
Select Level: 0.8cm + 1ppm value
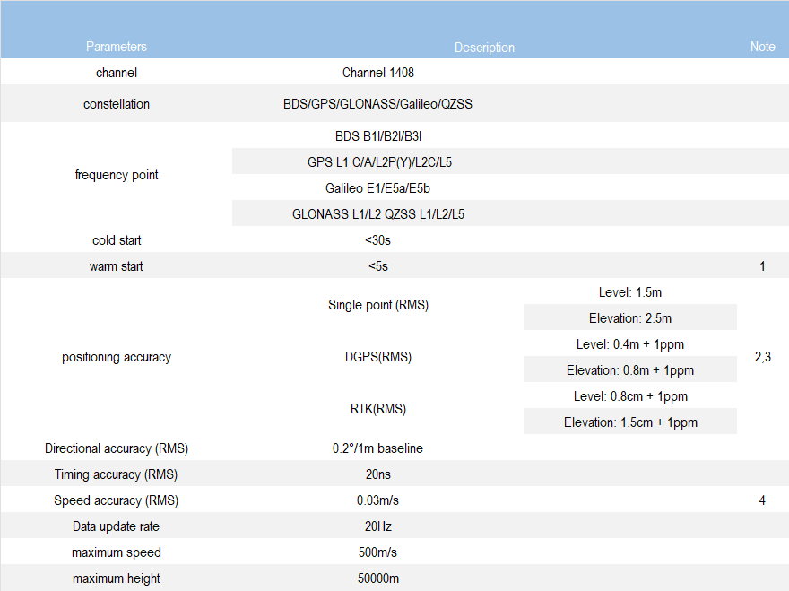click(629, 396)
